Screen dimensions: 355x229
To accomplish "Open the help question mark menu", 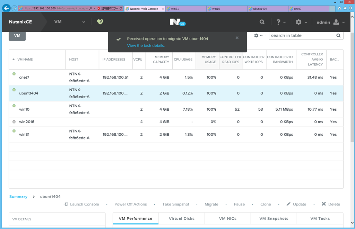I will 279,21.
